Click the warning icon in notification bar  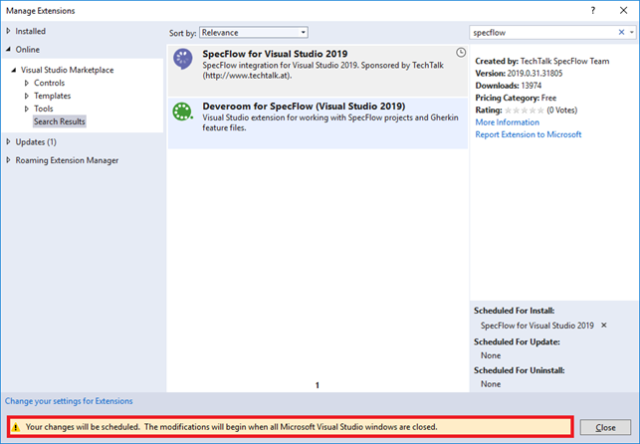16,427
